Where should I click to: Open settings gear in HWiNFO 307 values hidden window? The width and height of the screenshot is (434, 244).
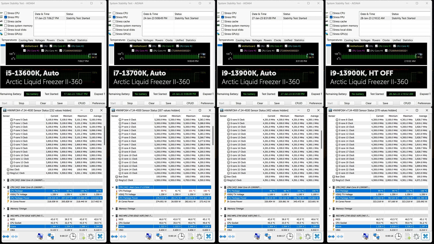coord(199,236)
